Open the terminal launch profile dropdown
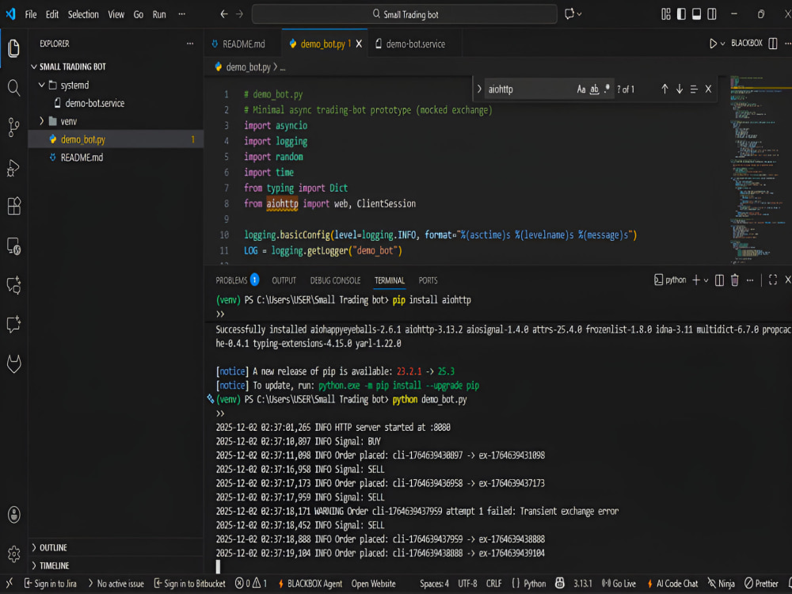Viewport: 792px width, 594px height. point(706,281)
